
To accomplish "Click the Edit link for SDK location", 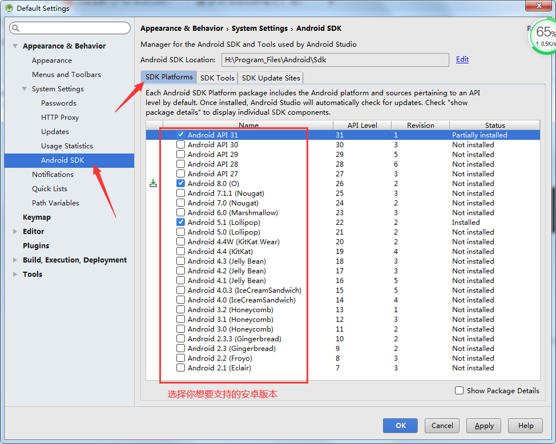I will click(x=462, y=59).
